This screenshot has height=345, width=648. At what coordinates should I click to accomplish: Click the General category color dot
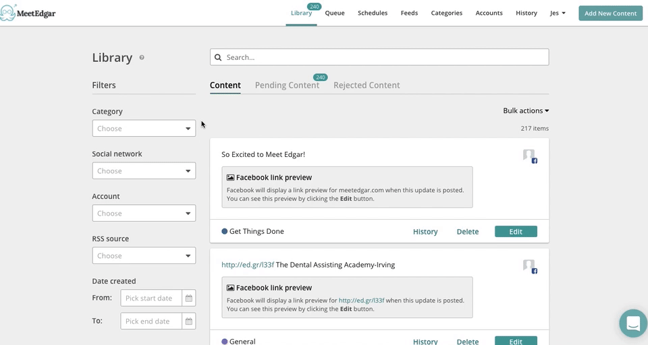click(224, 341)
